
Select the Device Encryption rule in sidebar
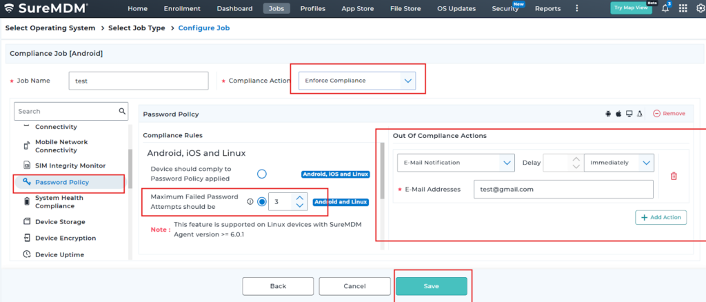pyautogui.click(x=65, y=238)
